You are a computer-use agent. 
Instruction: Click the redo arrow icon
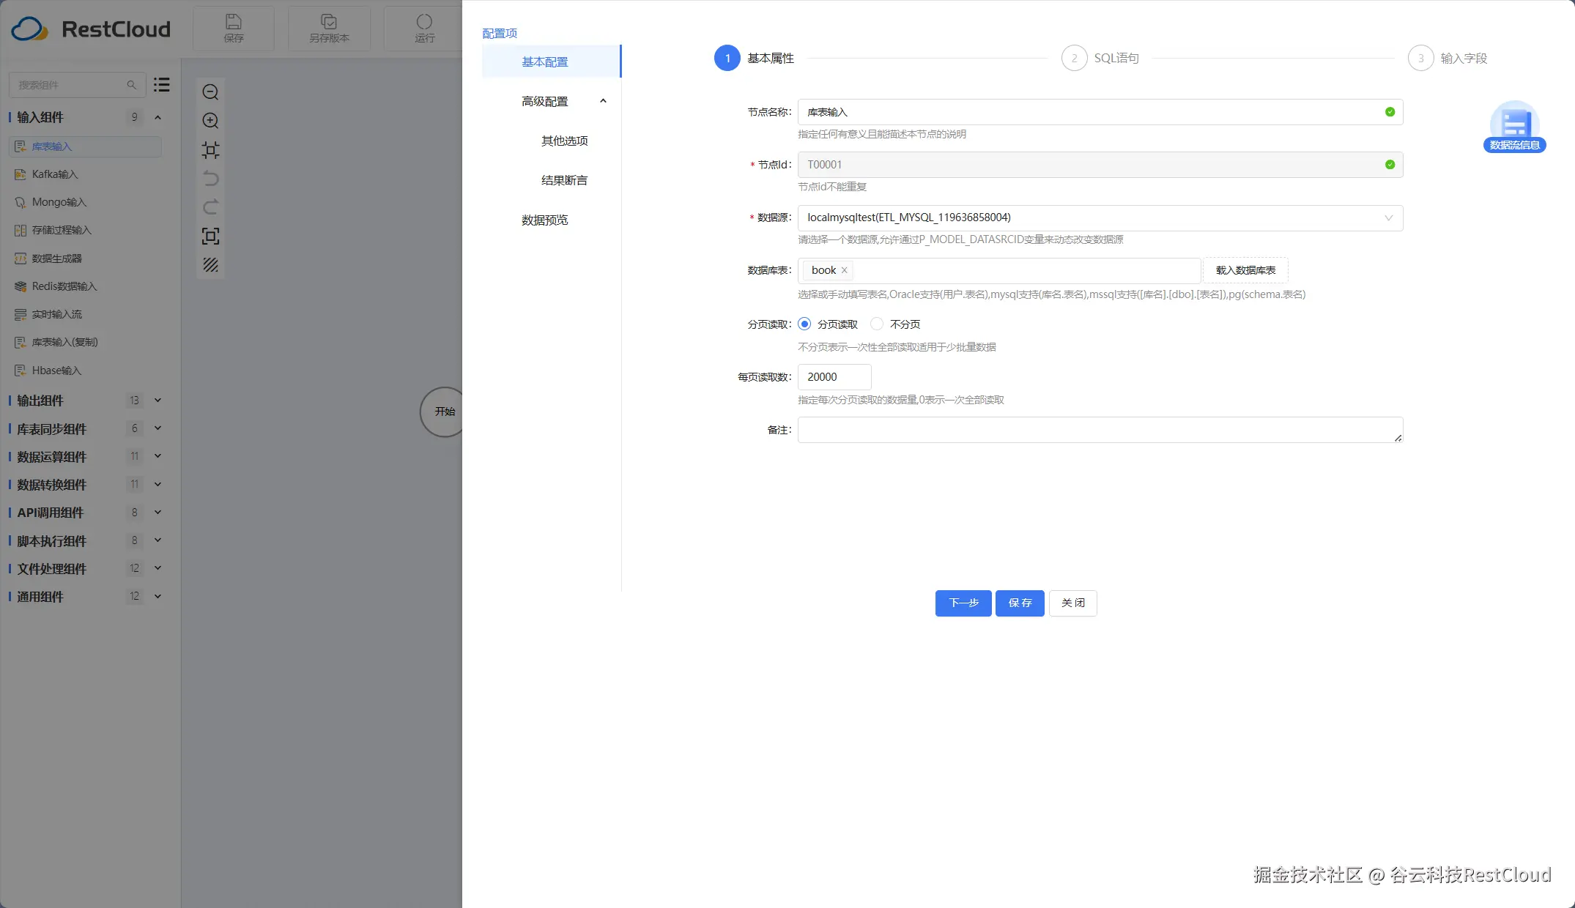point(210,207)
